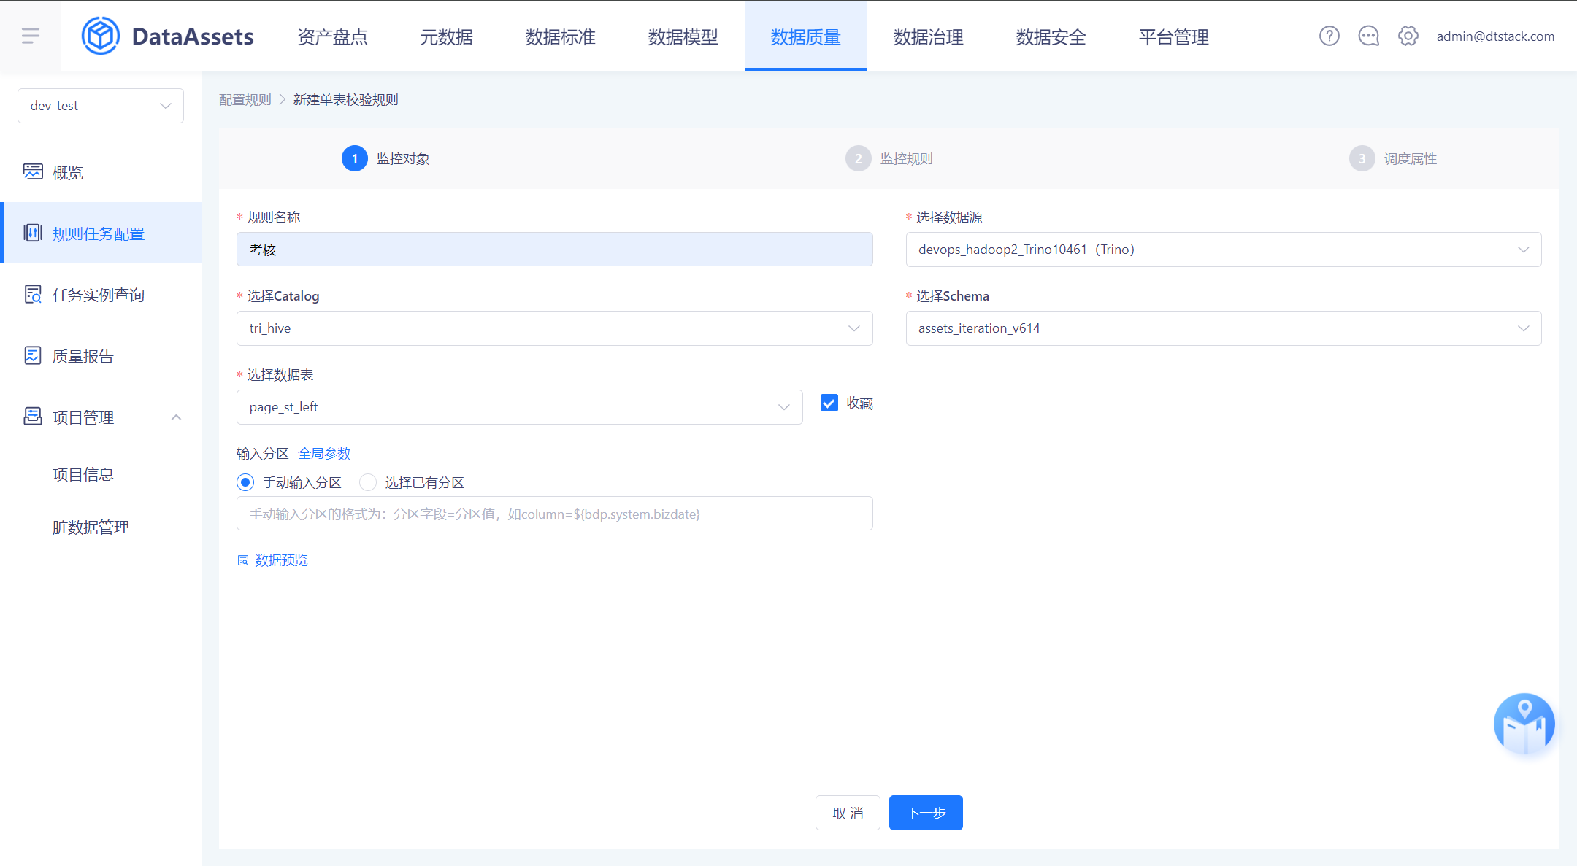Click the 新建单表校验规则 breadcrumb text

346,100
